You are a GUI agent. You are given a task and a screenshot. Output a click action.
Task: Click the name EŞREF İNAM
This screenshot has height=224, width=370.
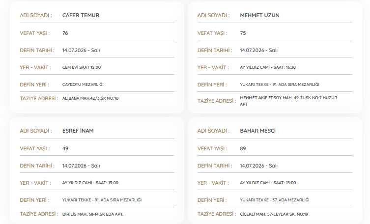pyautogui.click(x=78, y=131)
